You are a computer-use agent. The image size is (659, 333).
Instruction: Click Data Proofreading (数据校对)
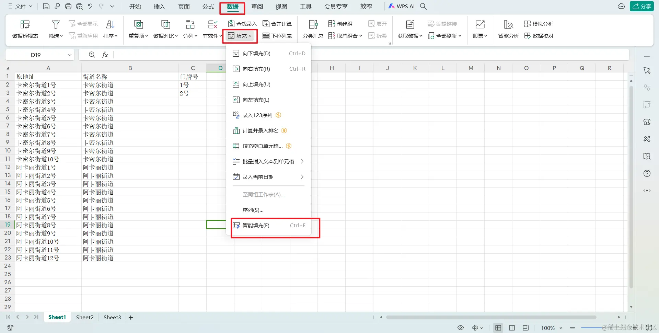click(x=539, y=36)
